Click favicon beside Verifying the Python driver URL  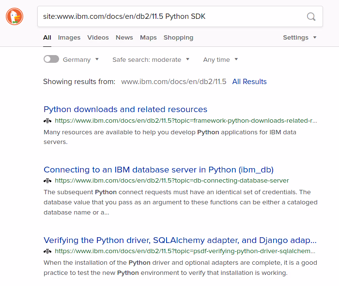(x=47, y=251)
